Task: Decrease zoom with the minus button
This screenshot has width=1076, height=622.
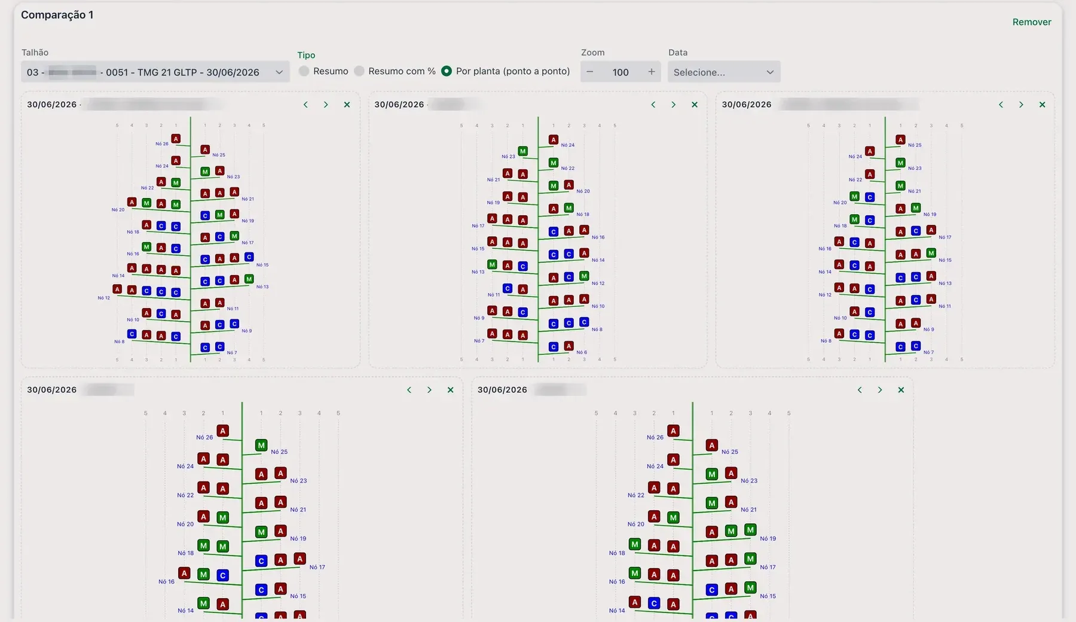Action: 590,72
